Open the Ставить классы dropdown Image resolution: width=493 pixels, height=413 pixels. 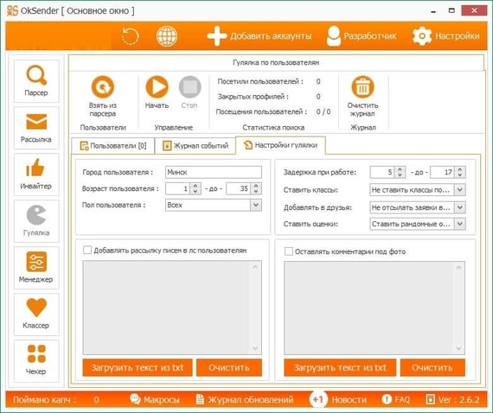click(x=418, y=190)
